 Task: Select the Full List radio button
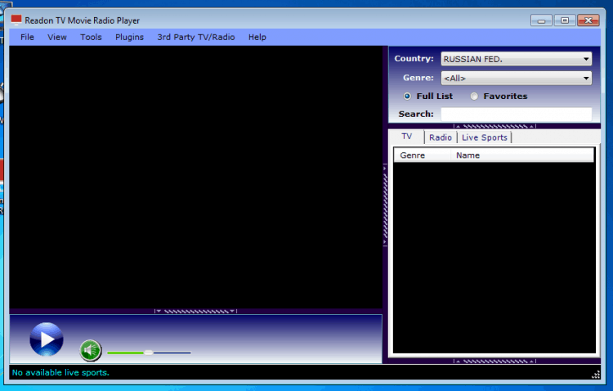pos(407,97)
